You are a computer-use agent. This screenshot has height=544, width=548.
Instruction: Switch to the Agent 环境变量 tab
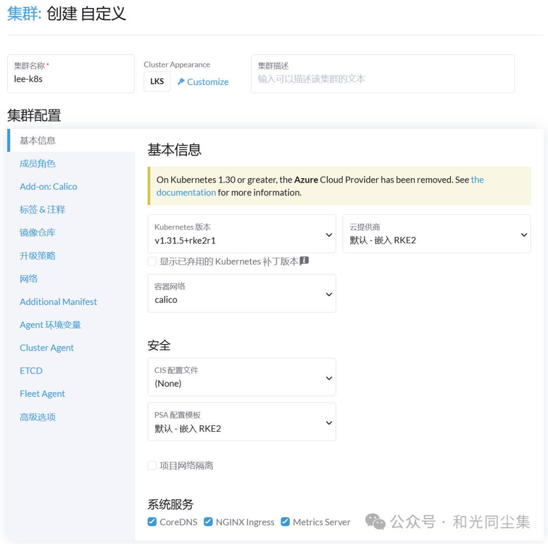71,325
